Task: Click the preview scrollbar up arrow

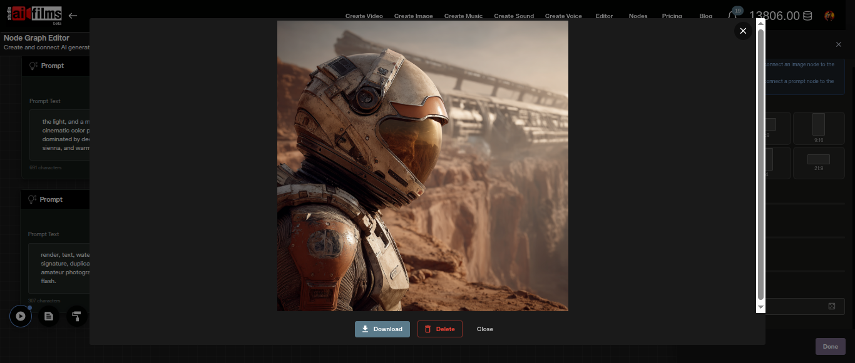Action: tap(760, 24)
